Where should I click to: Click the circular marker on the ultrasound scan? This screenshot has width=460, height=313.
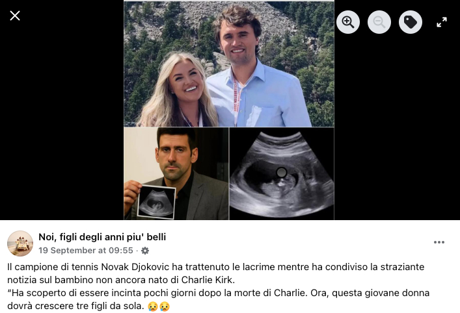[x=281, y=173]
